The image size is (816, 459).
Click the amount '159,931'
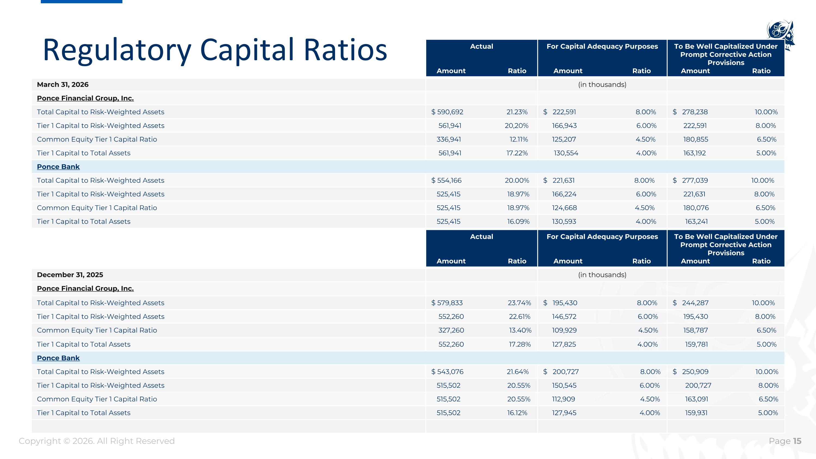coord(696,413)
